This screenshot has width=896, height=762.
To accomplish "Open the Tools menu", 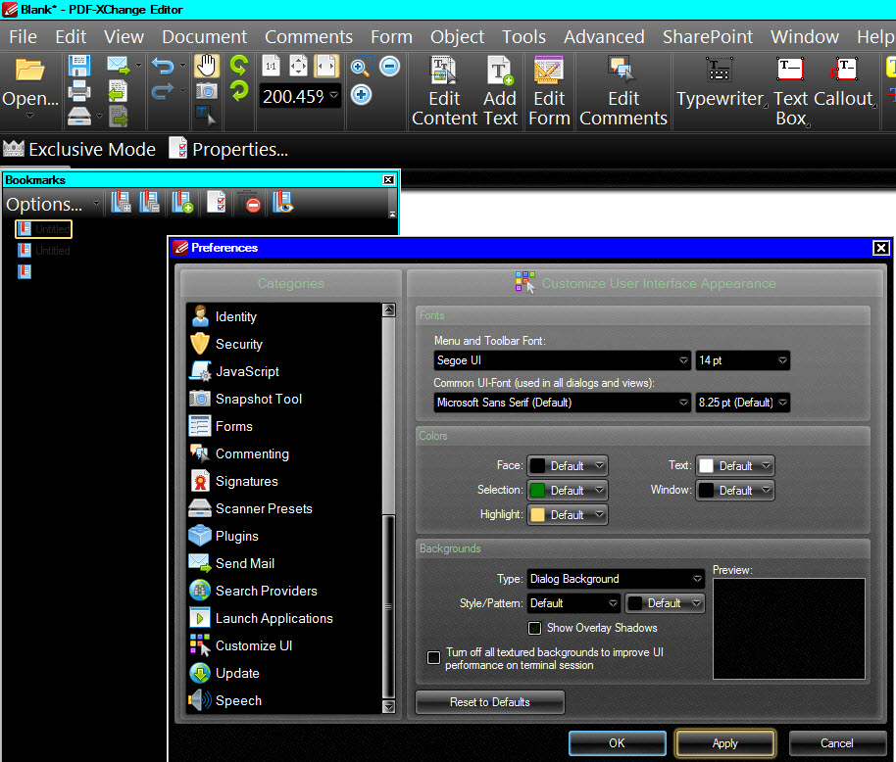I will pos(524,36).
